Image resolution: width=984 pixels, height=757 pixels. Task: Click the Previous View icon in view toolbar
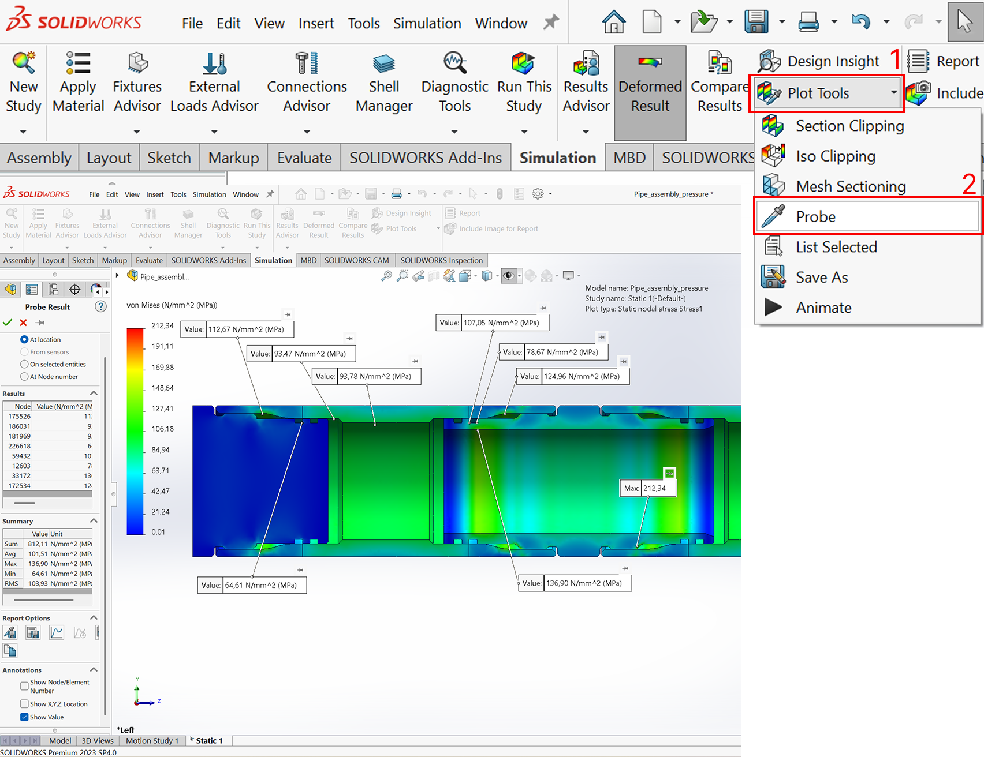(x=418, y=276)
